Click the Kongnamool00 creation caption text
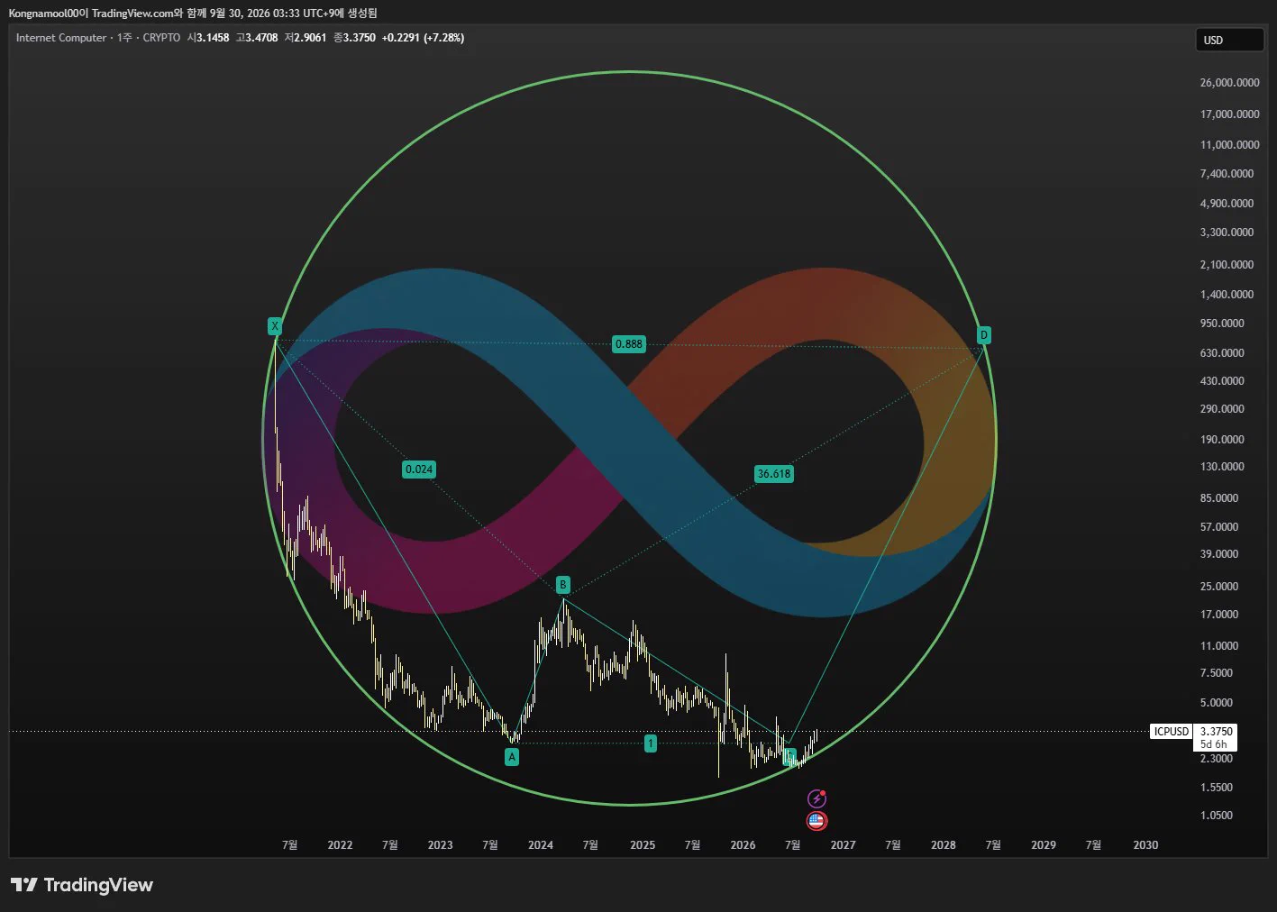 [x=193, y=14]
